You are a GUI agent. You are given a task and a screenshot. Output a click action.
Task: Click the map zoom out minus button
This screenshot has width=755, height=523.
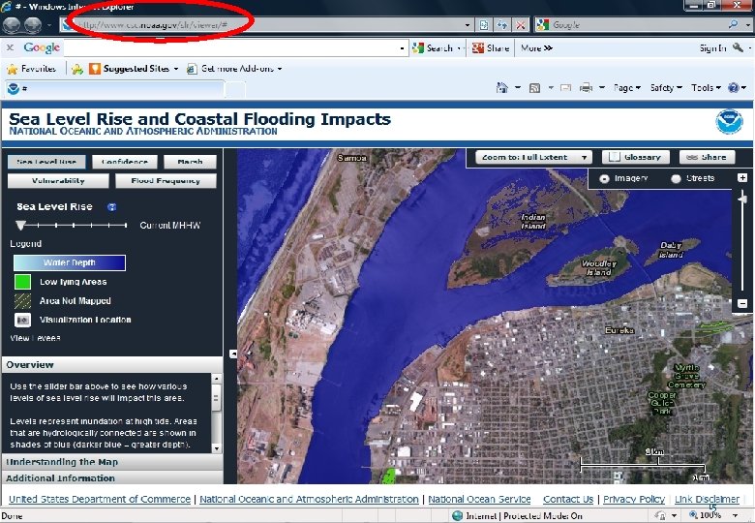[742, 304]
